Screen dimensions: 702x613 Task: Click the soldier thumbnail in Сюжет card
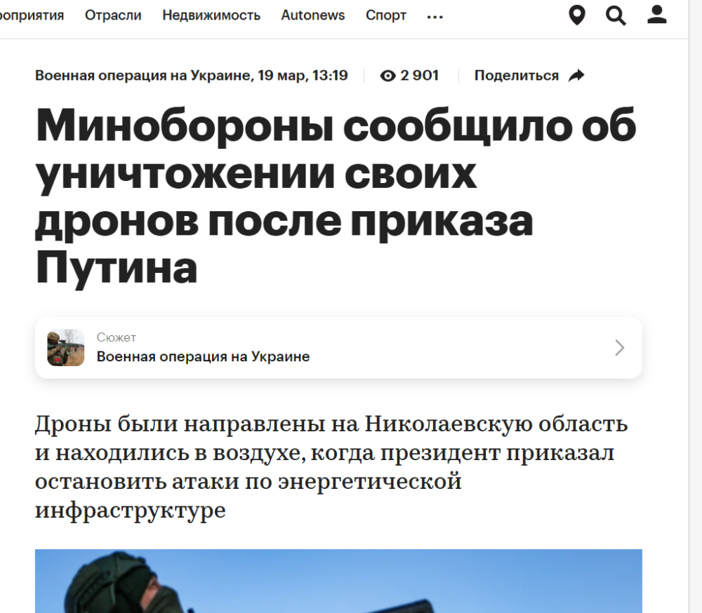click(66, 348)
